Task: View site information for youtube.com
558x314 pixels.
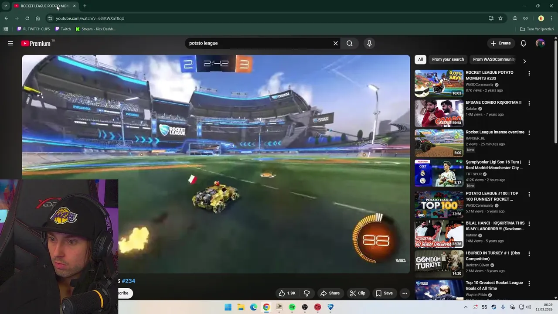Action: (50, 18)
